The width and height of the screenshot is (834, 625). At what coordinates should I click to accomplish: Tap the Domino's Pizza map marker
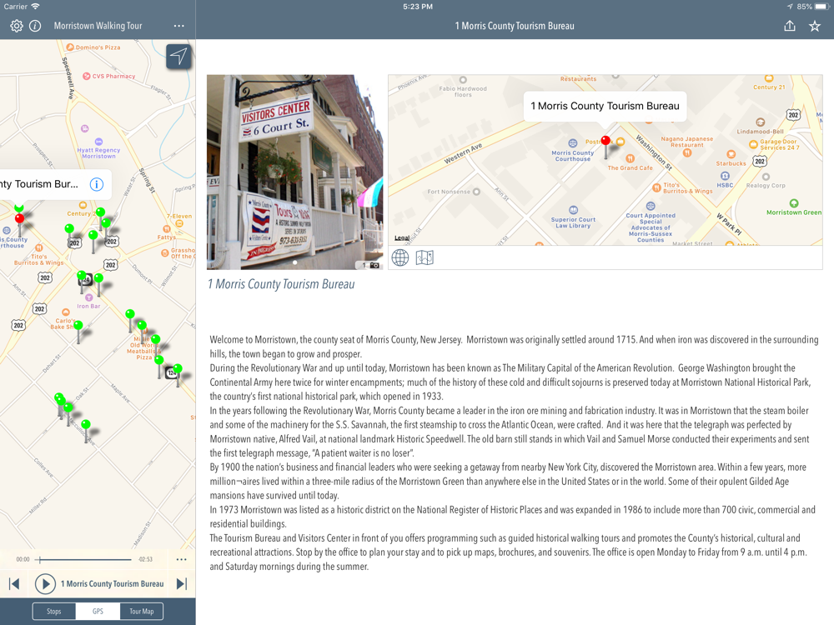point(69,47)
